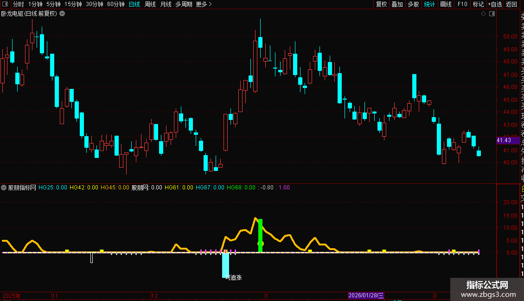
Task: Expand the 更多 periods menu
Action: point(204,4)
